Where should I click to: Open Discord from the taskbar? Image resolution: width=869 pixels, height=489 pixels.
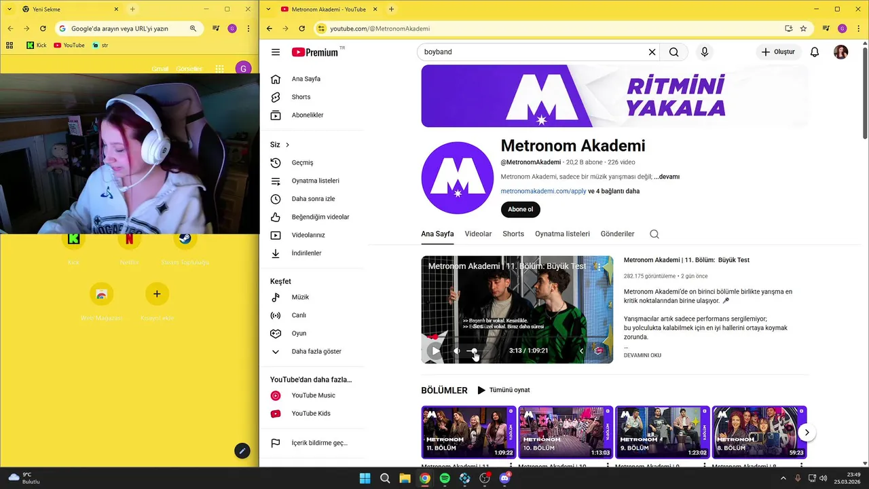click(504, 478)
